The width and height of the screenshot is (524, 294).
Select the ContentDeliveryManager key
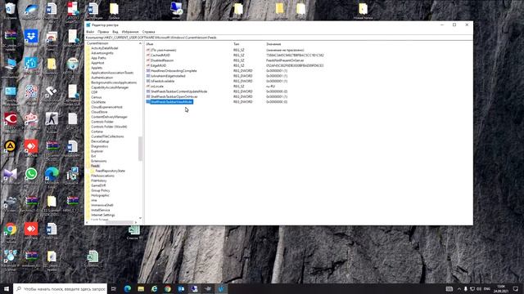(109, 117)
